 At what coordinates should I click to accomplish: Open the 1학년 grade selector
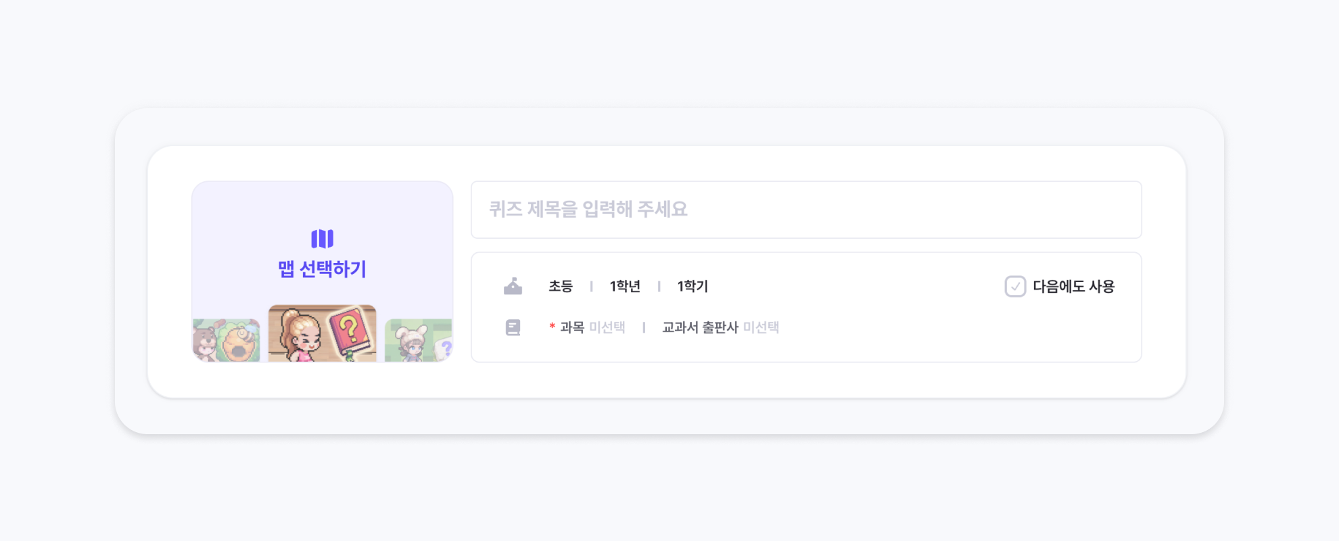click(x=625, y=287)
